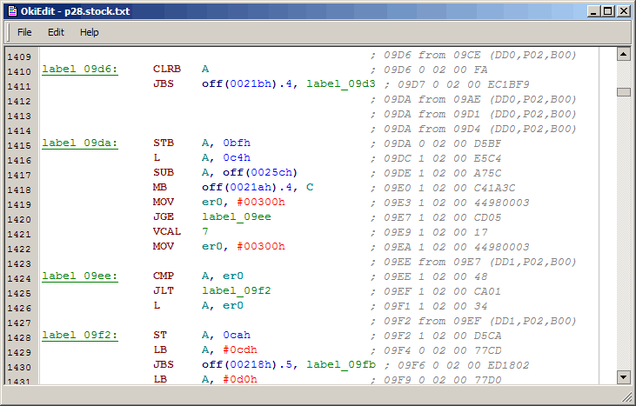Image resolution: width=636 pixels, height=406 pixels.
Task: Click label_09fb jump target on line 1430
Action: coord(341,364)
